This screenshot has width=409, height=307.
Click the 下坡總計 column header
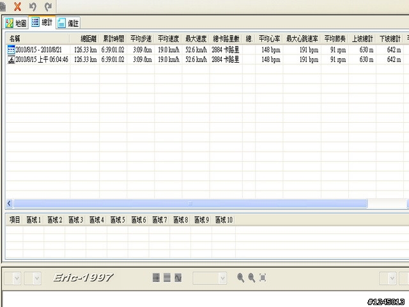coord(390,39)
